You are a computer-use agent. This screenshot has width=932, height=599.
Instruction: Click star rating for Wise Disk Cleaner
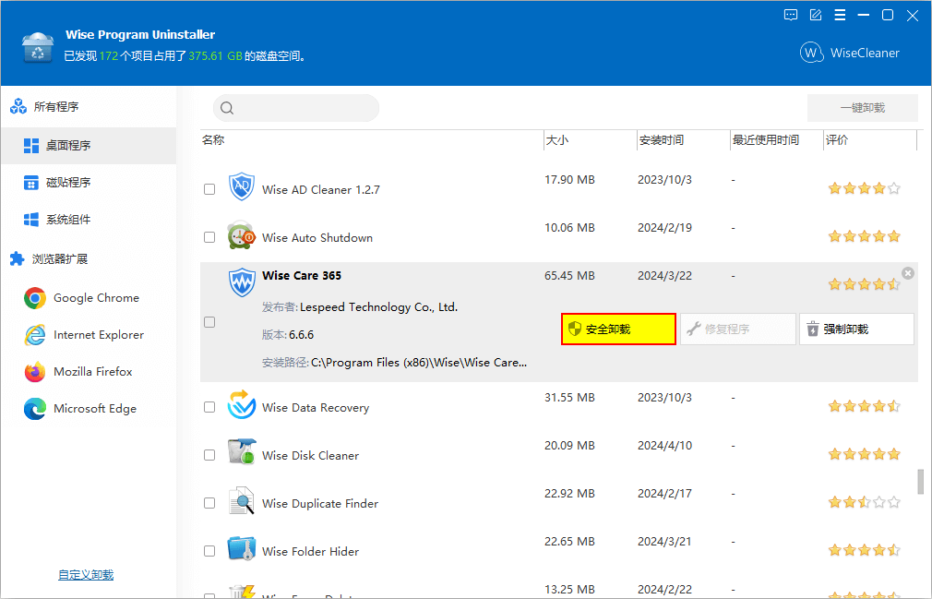(865, 454)
